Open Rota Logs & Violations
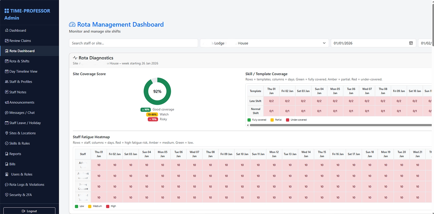The image size is (434, 214). [x=7, y=184]
